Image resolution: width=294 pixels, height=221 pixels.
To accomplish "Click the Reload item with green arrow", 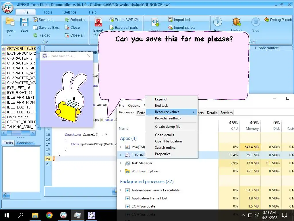I will click(x=42, y=35).
